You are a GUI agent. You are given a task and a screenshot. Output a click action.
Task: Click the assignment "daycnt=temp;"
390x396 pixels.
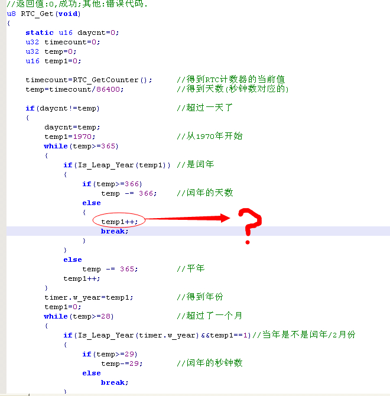pos(72,127)
